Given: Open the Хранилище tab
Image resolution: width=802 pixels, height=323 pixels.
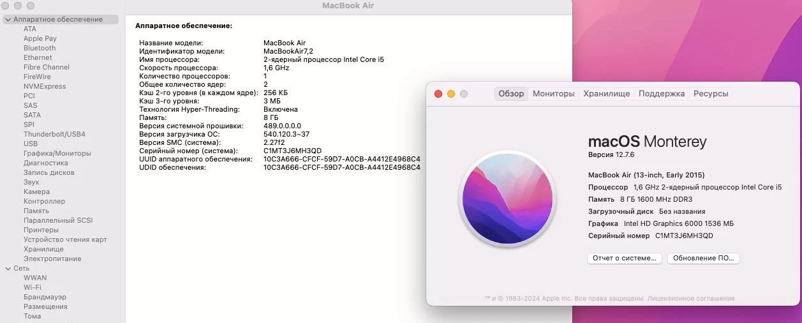Looking at the screenshot, I should pyautogui.click(x=606, y=94).
